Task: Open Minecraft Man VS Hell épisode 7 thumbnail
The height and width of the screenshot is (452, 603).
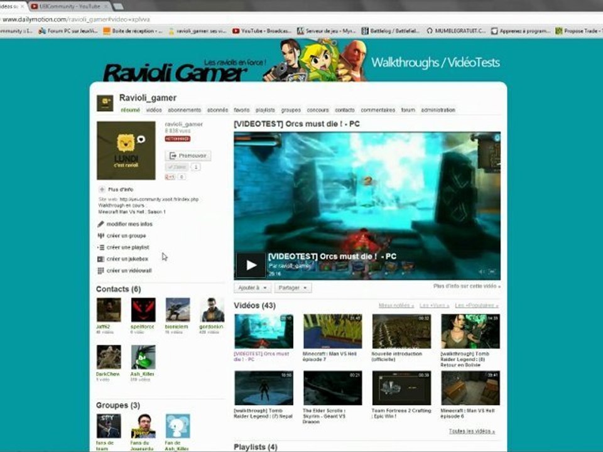Action: (x=333, y=331)
